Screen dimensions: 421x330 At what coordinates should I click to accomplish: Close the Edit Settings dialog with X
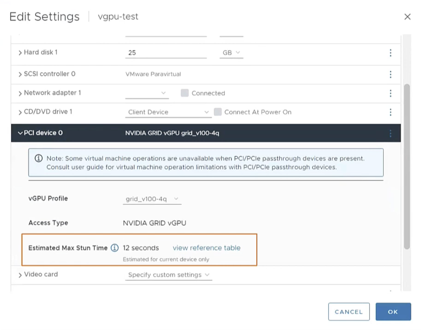point(407,17)
